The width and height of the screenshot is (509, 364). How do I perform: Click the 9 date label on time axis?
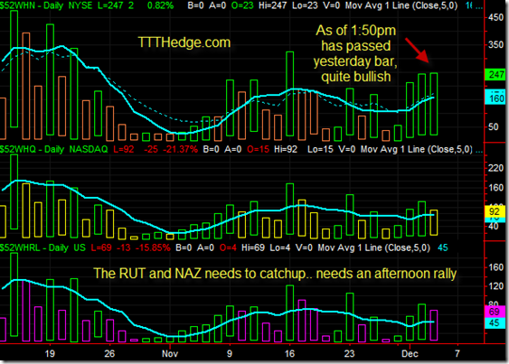point(230,353)
